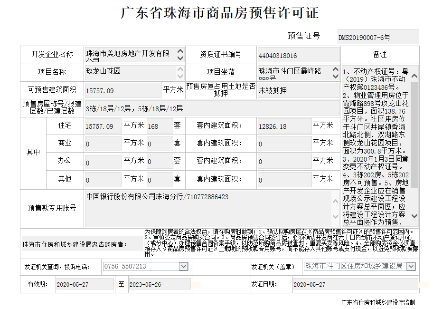Select the 预售证号 DMS20190007-6号 field

(x=377, y=37)
